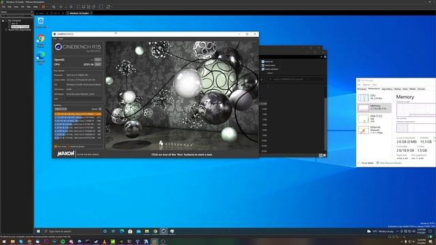Image resolution: width=436 pixels, height=245 pixels.
Task: Select the orange highlighted ranking row
Action: tap(78, 114)
